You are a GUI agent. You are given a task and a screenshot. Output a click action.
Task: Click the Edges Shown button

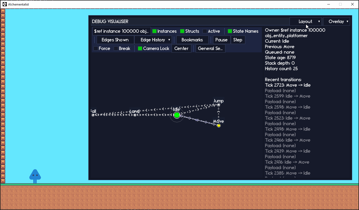[x=115, y=40]
